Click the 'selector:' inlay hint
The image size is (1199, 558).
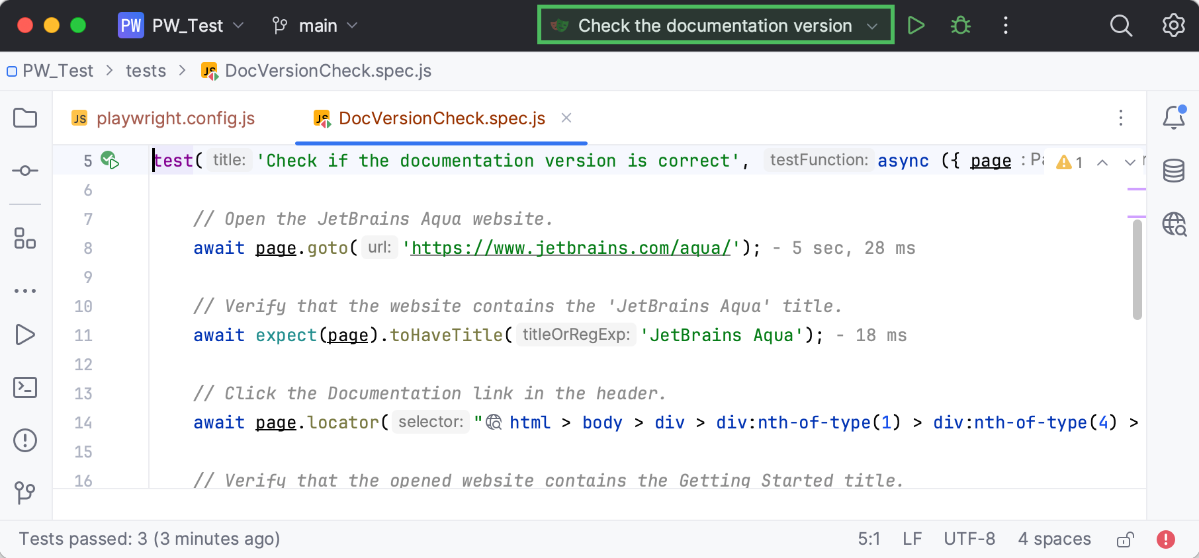[x=430, y=422]
